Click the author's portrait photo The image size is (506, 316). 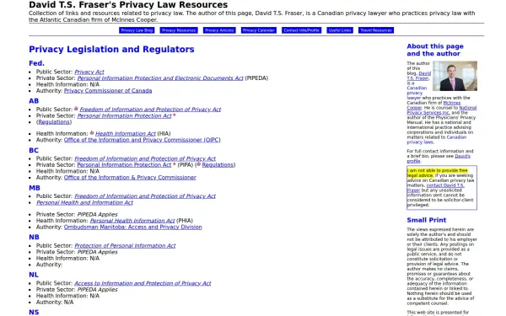(x=455, y=76)
